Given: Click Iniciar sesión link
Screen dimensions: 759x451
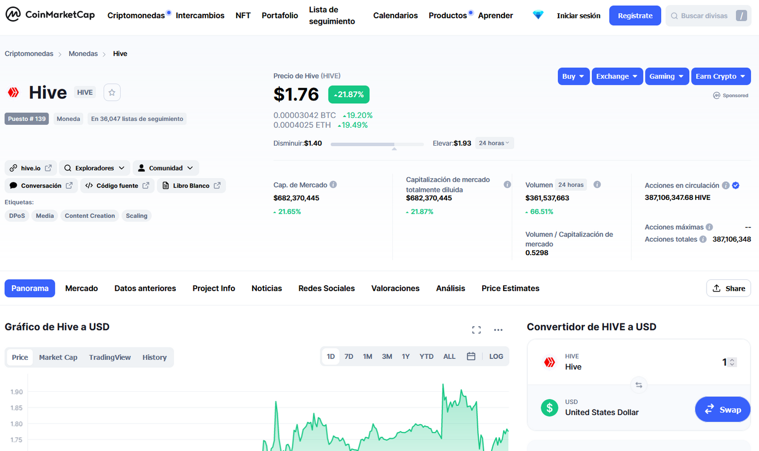Looking at the screenshot, I should tap(579, 16).
